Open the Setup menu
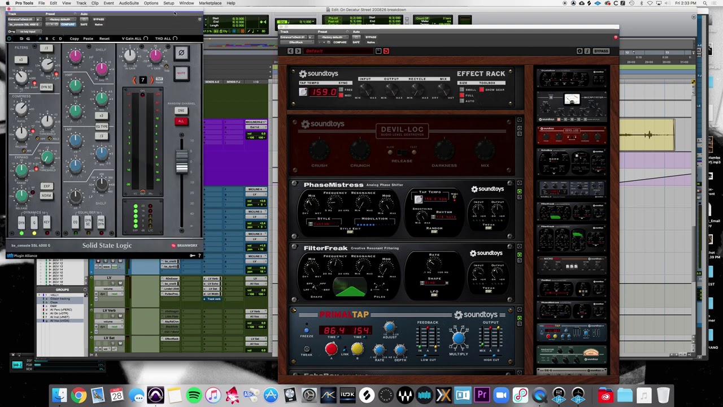The width and height of the screenshot is (723, 407). point(169,3)
